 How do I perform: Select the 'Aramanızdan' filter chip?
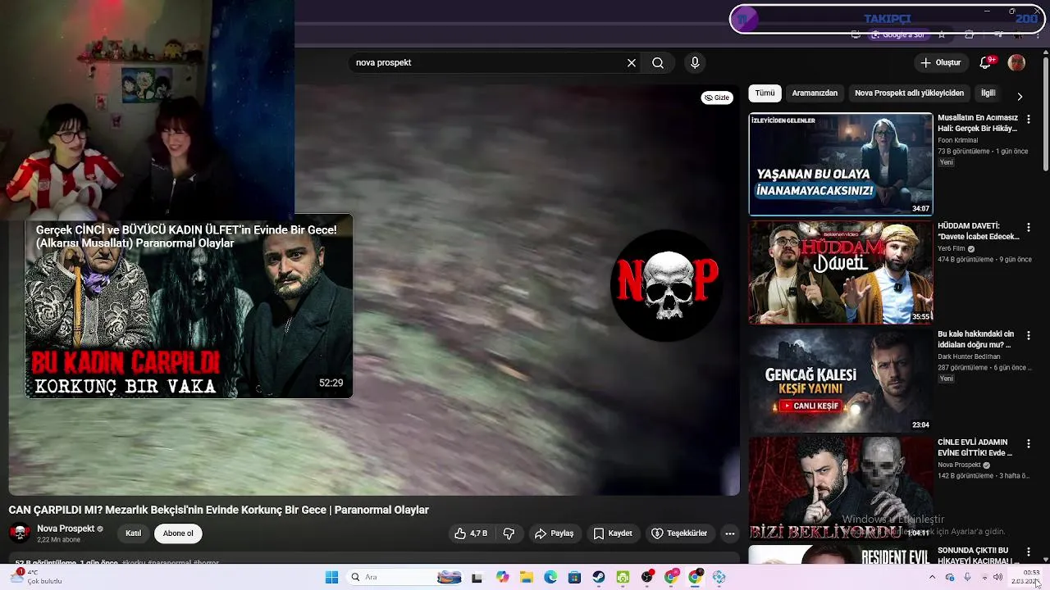coord(815,93)
